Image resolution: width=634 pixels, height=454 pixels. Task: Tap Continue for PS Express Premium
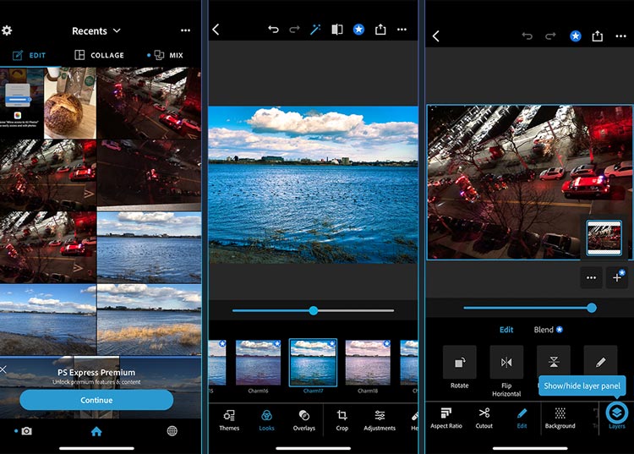pyautogui.click(x=96, y=400)
